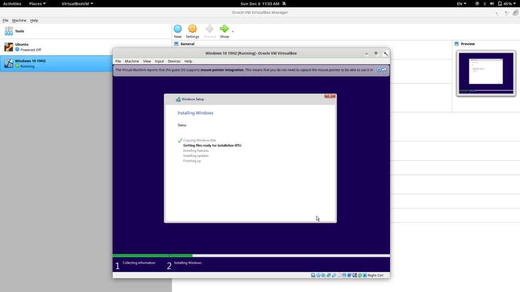Open Devices menu in VM window
Viewport: 520px width, 292px height.
coord(174,61)
